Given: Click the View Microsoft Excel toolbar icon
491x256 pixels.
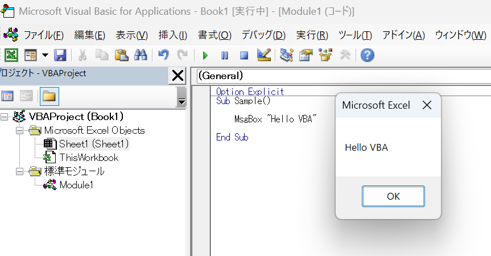Looking at the screenshot, I should tap(11, 55).
